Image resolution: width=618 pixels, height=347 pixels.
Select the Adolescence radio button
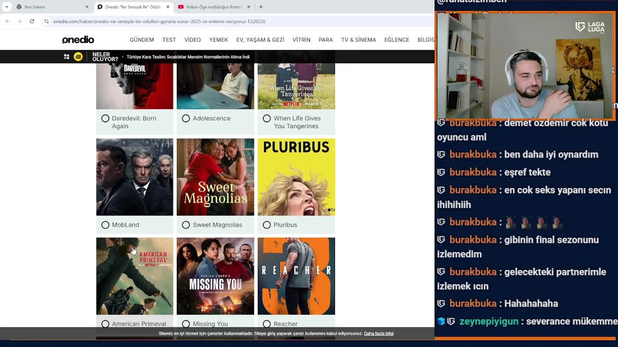pos(186,118)
